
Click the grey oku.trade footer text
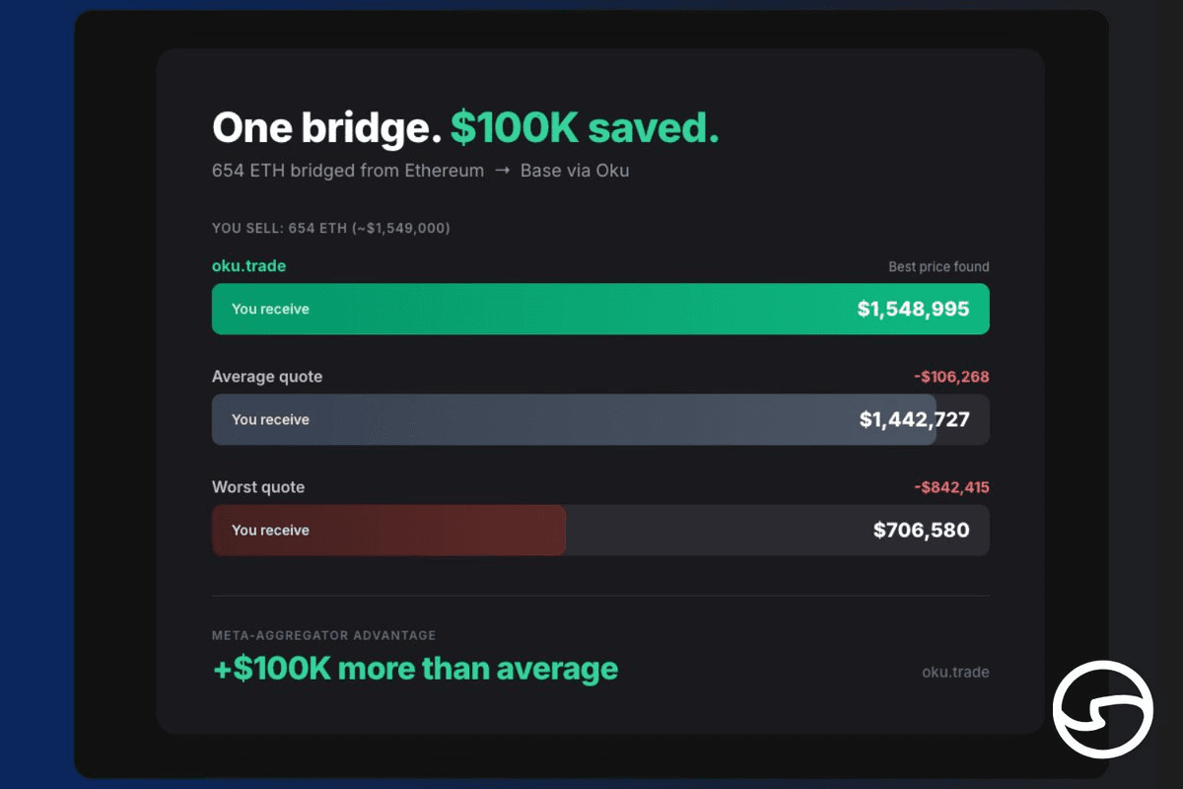(x=954, y=672)
